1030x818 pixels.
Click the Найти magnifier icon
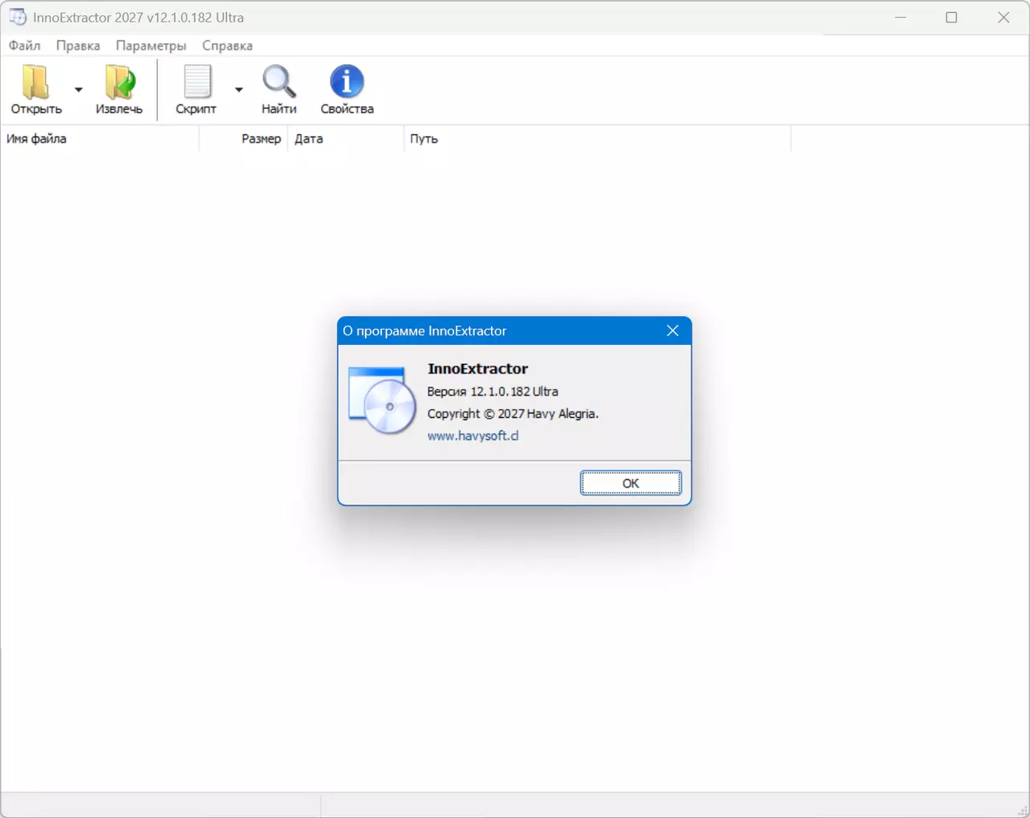[279, 82]
